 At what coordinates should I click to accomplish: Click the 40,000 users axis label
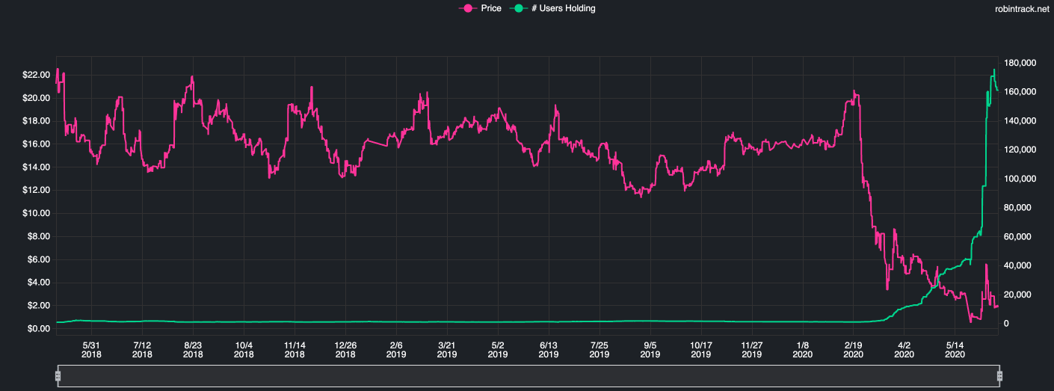[x=1018, y=266]
